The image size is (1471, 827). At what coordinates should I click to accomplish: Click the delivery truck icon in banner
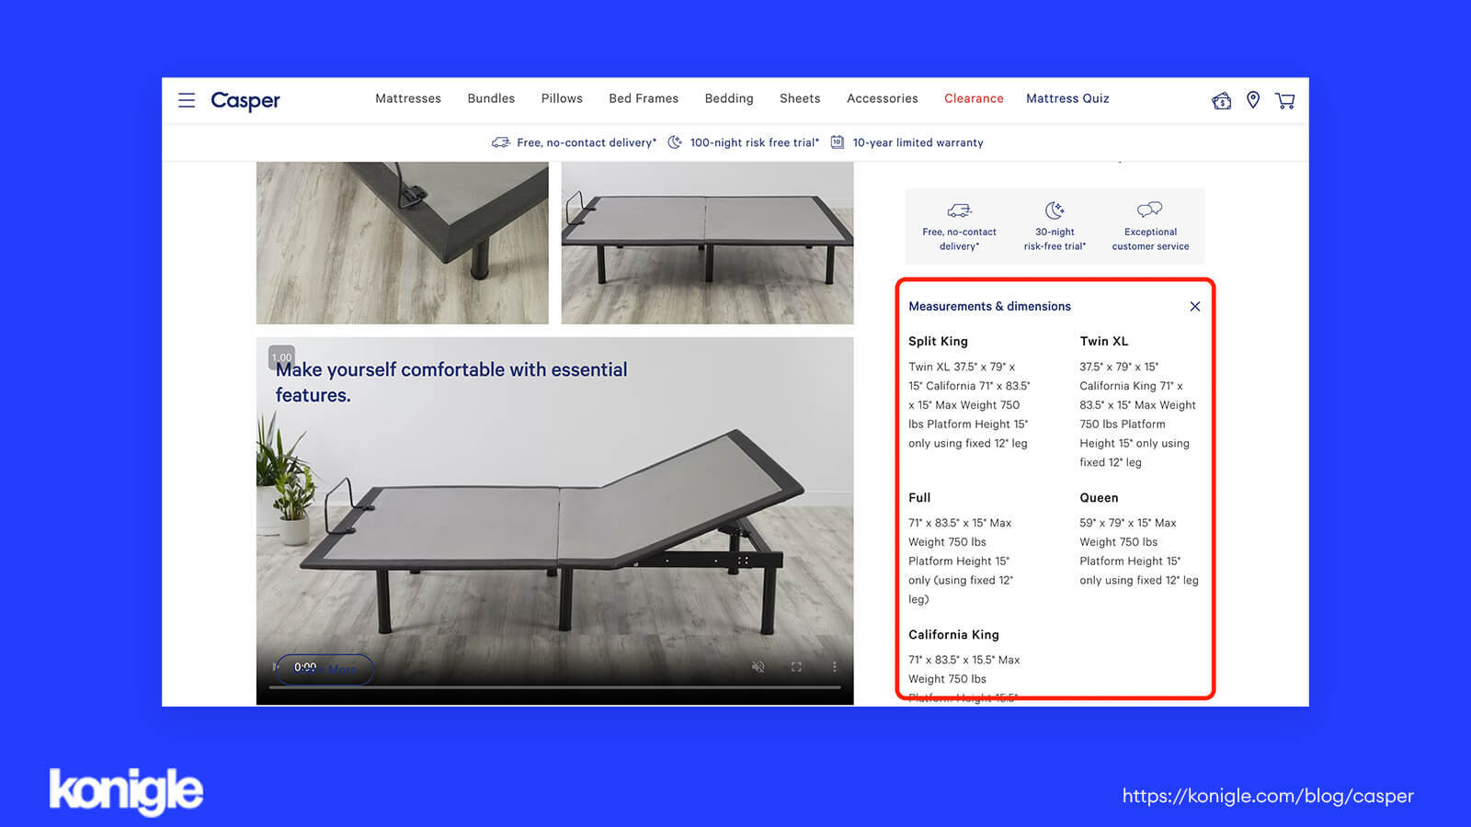click(x=501, y=142)
